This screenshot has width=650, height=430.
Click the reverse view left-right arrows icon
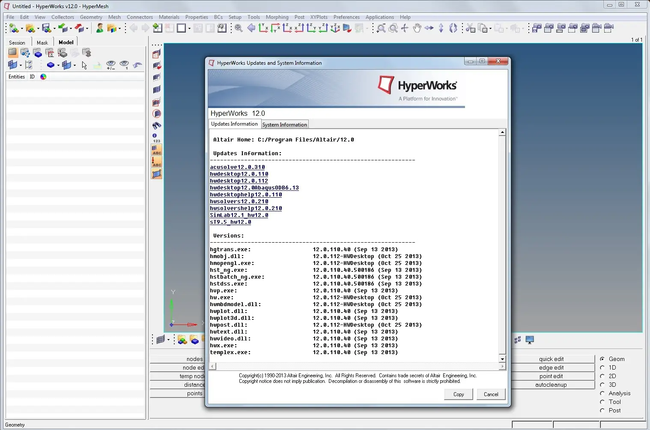429,28
